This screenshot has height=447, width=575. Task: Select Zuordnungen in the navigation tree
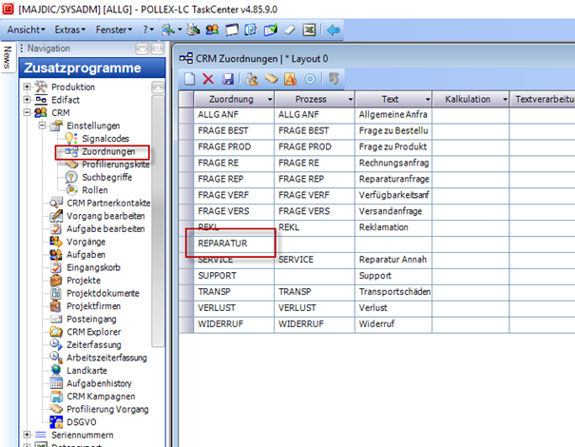114,151
